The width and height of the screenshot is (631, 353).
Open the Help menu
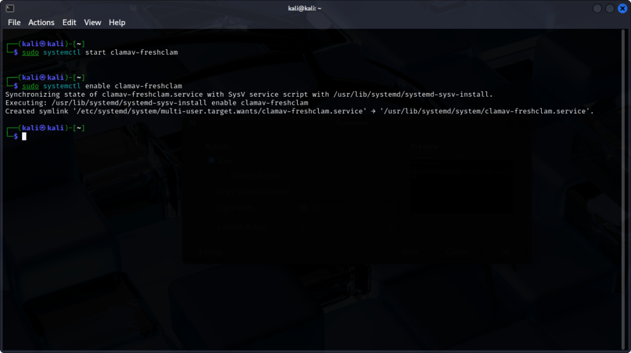[117, 23]
